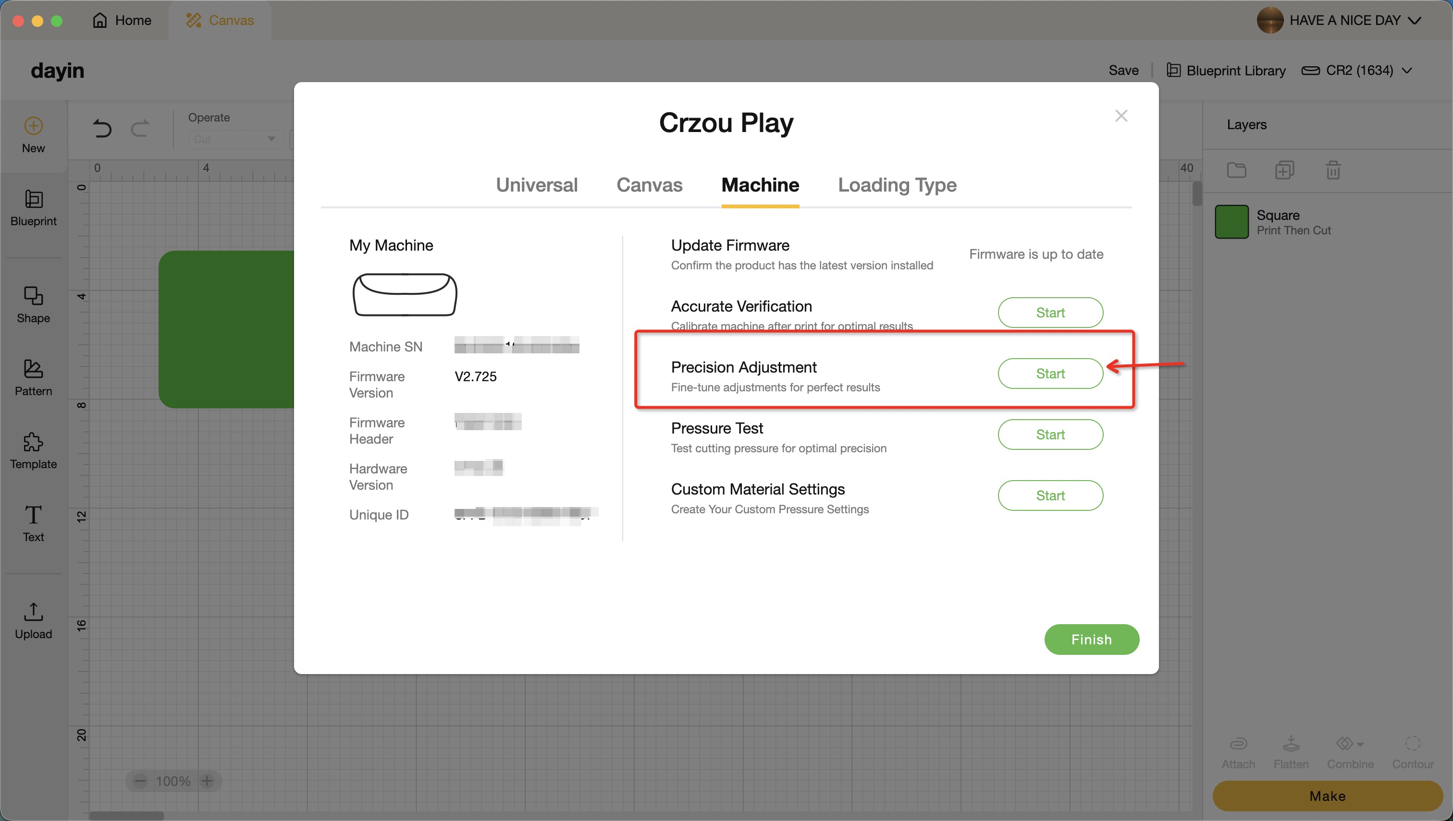Click the 100% zoom level value

point(173,781)
